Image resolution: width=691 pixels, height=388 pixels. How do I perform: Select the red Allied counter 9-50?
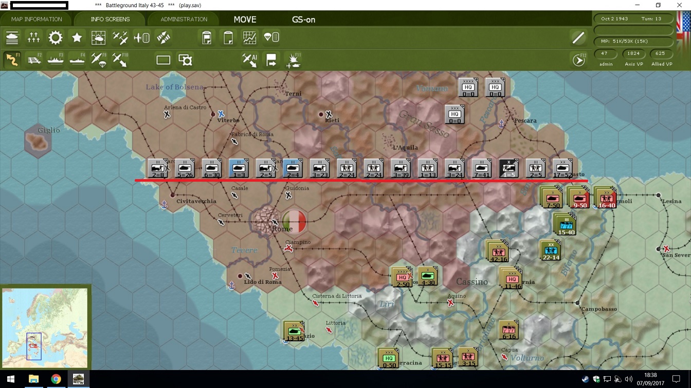point(579,198)
